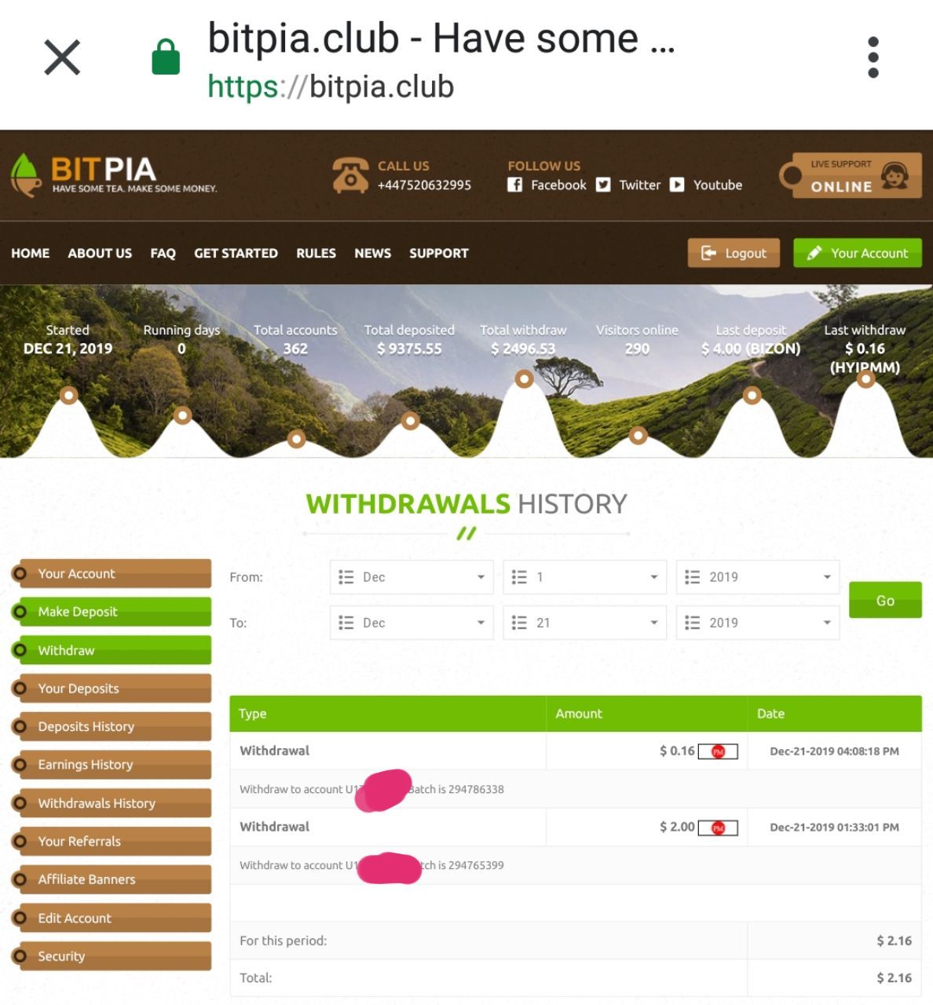Screen dimensions: 933x1005
Task: Expand the From month dropdown
Action: click(412, 577)
